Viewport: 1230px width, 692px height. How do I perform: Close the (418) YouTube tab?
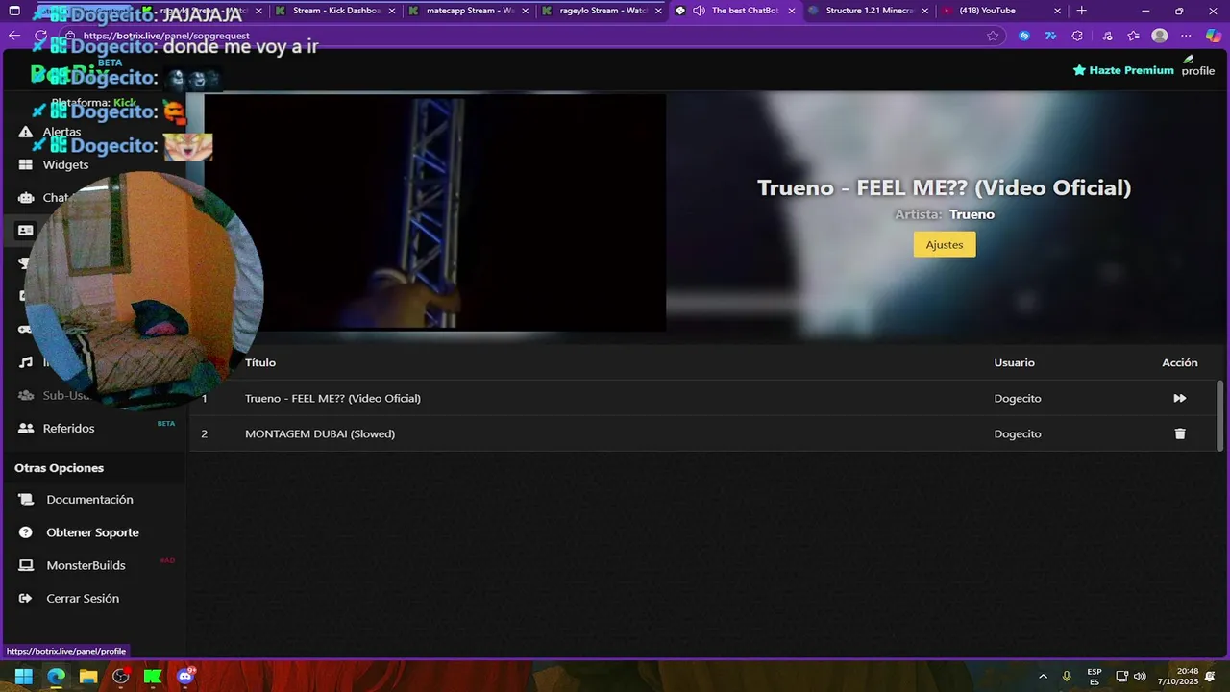[1059, 11]
